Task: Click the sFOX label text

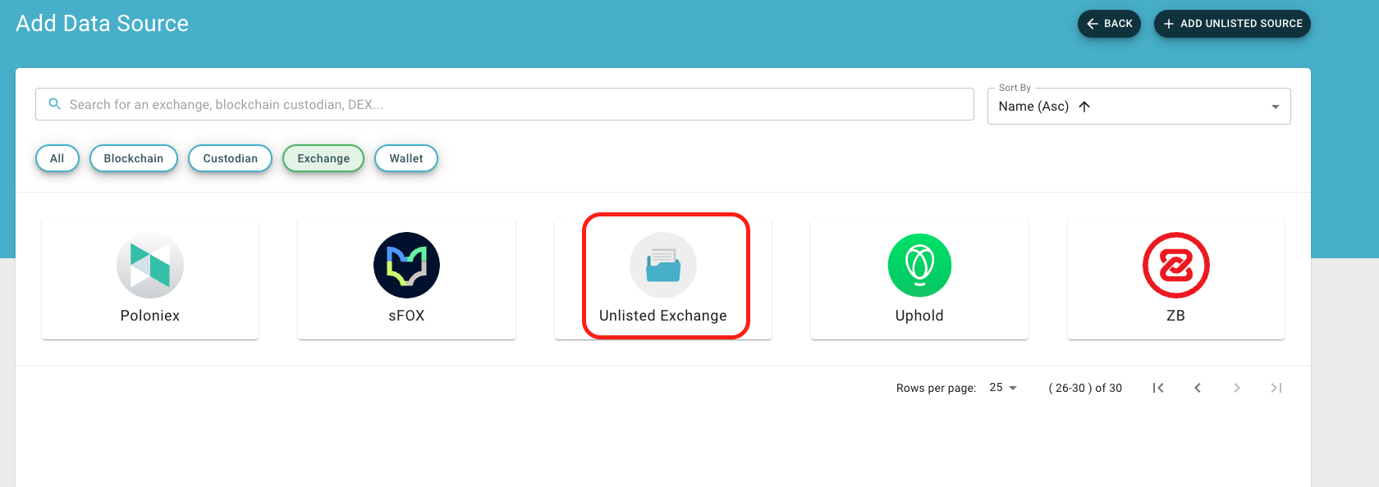Action: pyautogui.click(x=406, y=316)
